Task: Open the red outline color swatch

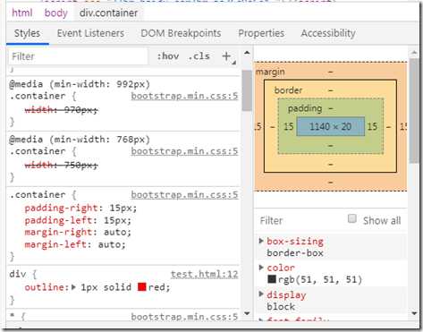Action: pos(142,287)
